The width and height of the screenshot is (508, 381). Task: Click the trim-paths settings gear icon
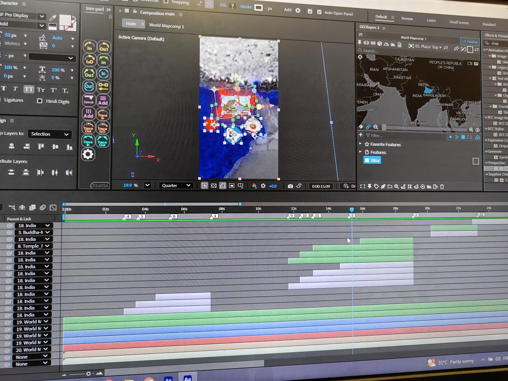coord(88,155)
